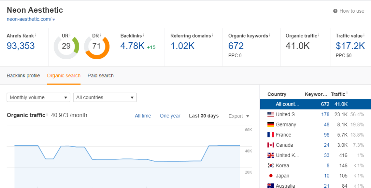Open Canada keyword count 24

pos(326,145)
